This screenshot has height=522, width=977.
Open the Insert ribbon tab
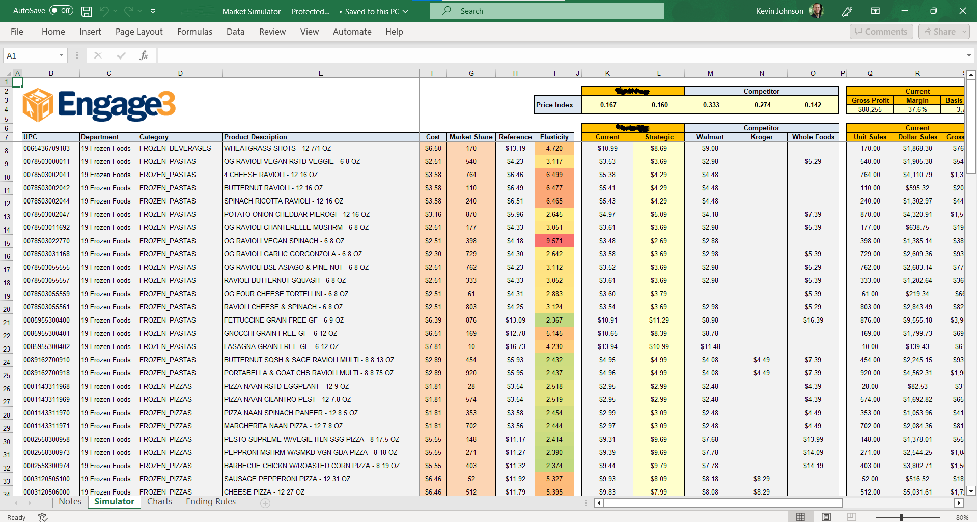click(x=90, y=32)
